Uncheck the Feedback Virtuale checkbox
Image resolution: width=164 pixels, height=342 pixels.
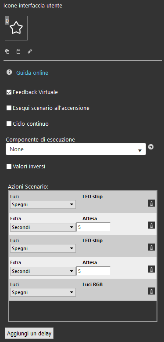[9, 92]
